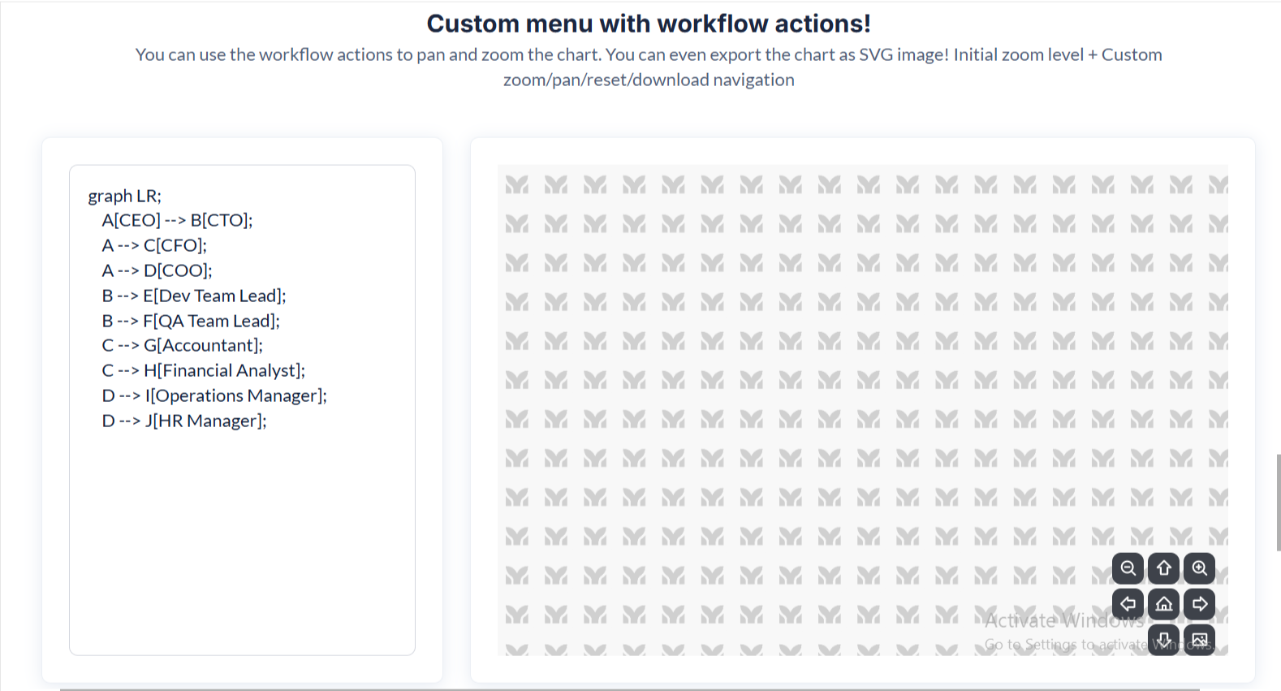Place cursor on 'D --> J[HR Manager];' line
This screenshot has height=691, width=1281.
[x=183, y=421]
